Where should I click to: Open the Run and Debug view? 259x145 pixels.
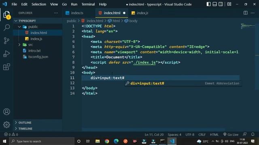[6, 54]
